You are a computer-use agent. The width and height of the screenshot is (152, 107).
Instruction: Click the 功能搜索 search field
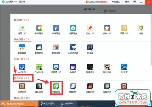126,11
